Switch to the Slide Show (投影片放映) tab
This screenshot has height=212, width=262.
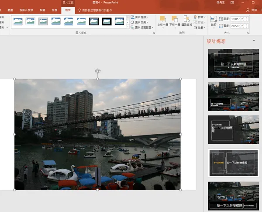point(26,10)
